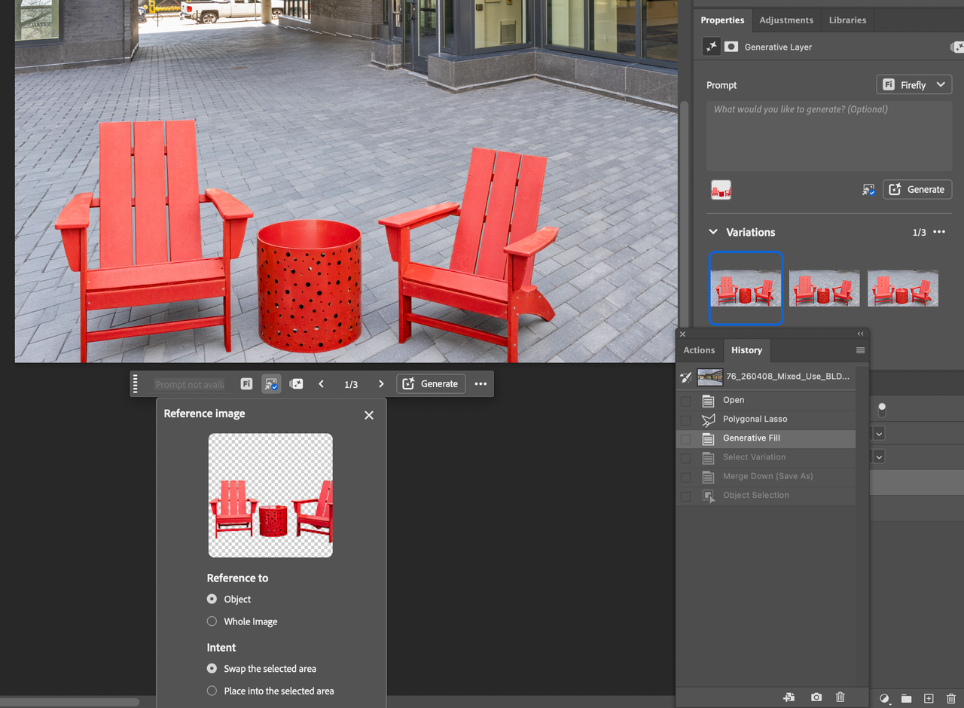Set history brush source at Generative Fill
The image size is (964, 708).
(x=685, y=438)
